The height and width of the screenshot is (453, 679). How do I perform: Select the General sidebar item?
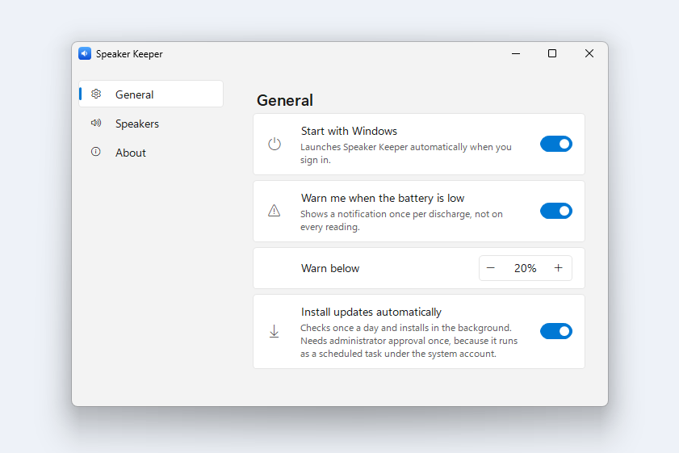(151, 94)
